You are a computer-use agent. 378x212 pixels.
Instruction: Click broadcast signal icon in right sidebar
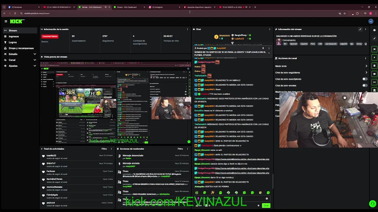coord(374,82)
